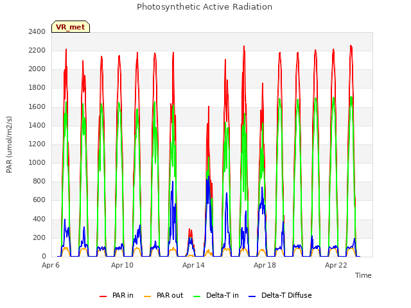Click the VR_met annotation label

click(x=71, y=27)
